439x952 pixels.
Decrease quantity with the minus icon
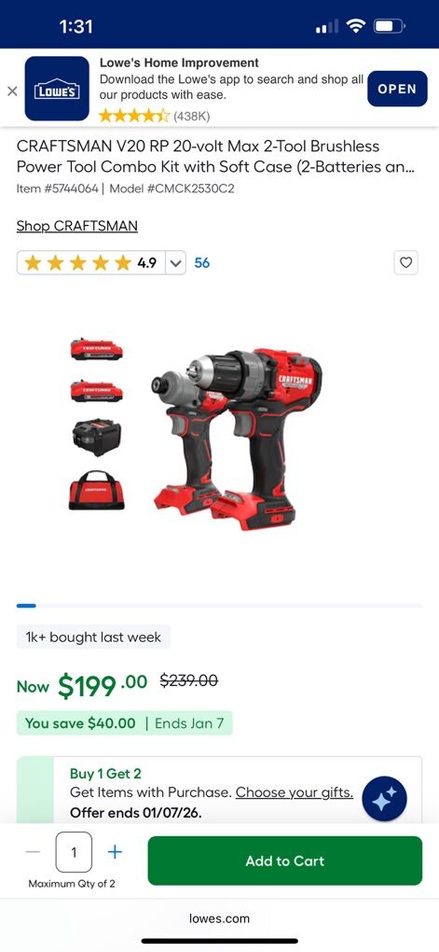(33, 852)
